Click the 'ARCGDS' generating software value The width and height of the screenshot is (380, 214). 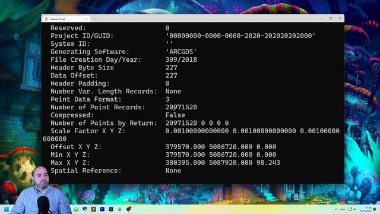pos(181,52)
